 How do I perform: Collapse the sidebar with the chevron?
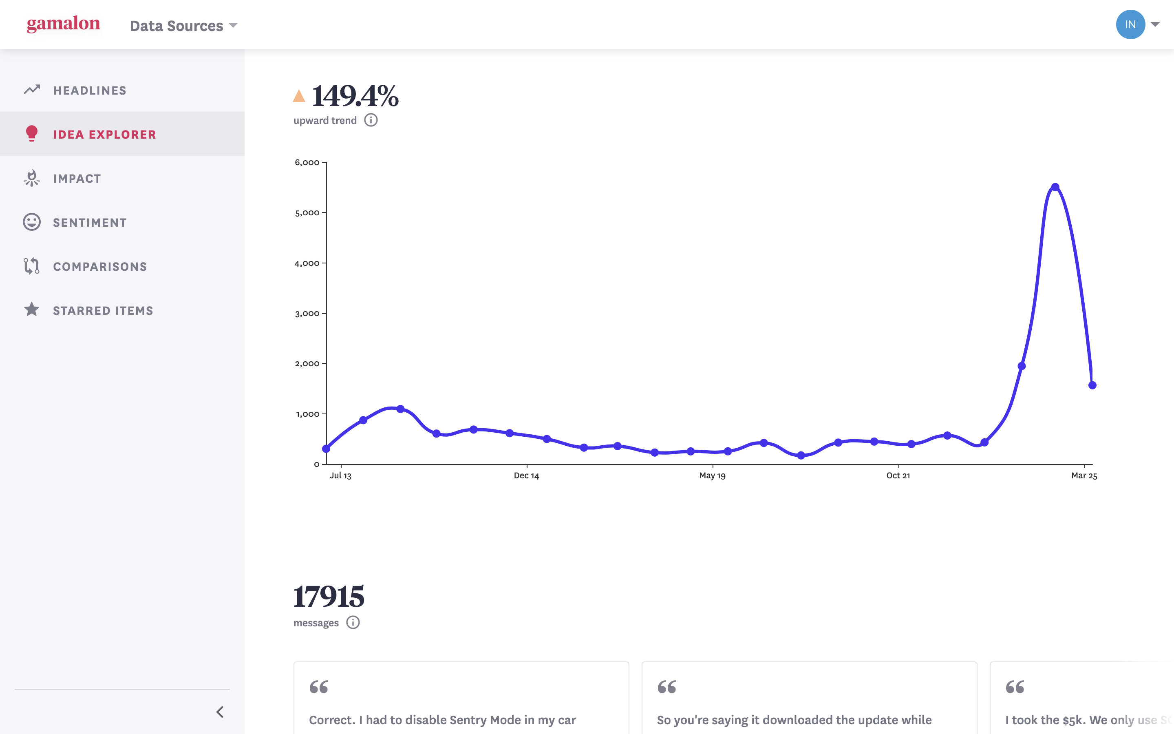tap(220, 712)
